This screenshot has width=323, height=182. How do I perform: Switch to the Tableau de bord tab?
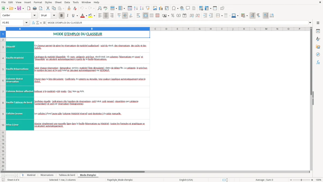point(67,175)
